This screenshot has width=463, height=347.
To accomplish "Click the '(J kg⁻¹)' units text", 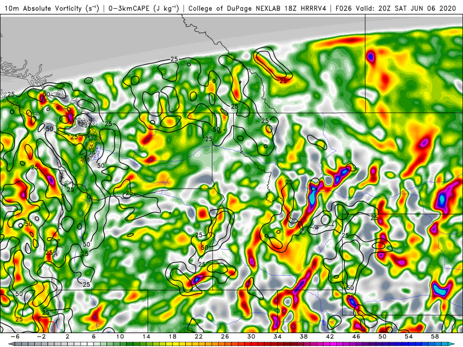I will tap(166, 8).
